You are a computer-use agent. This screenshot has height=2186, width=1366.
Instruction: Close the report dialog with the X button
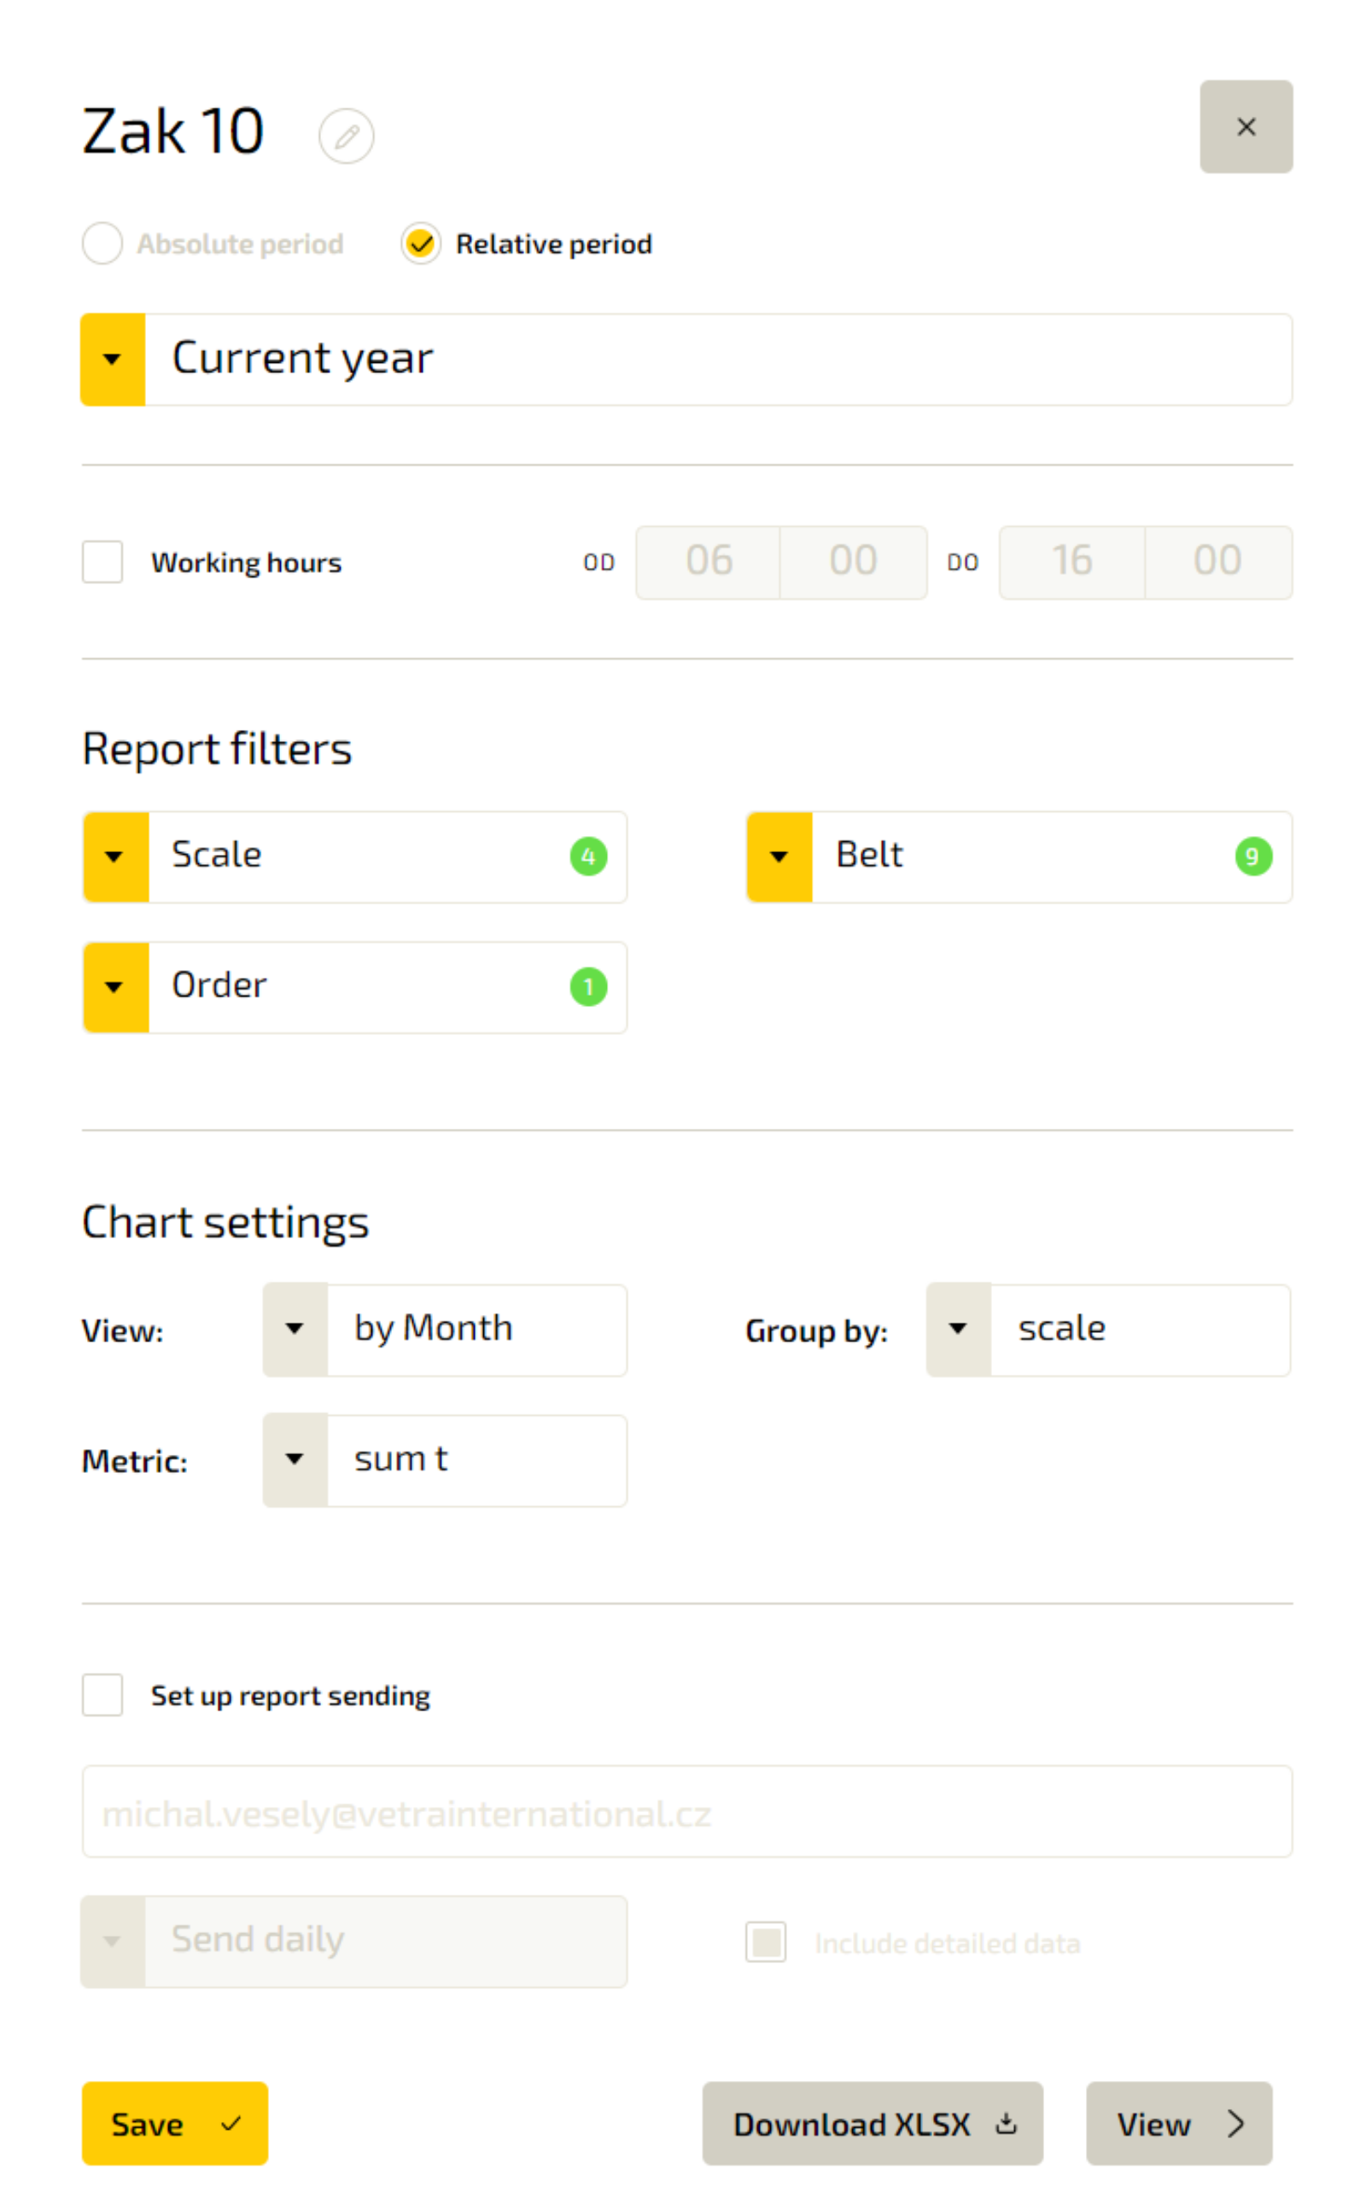pyautogui.click(x=1246, y=126)
